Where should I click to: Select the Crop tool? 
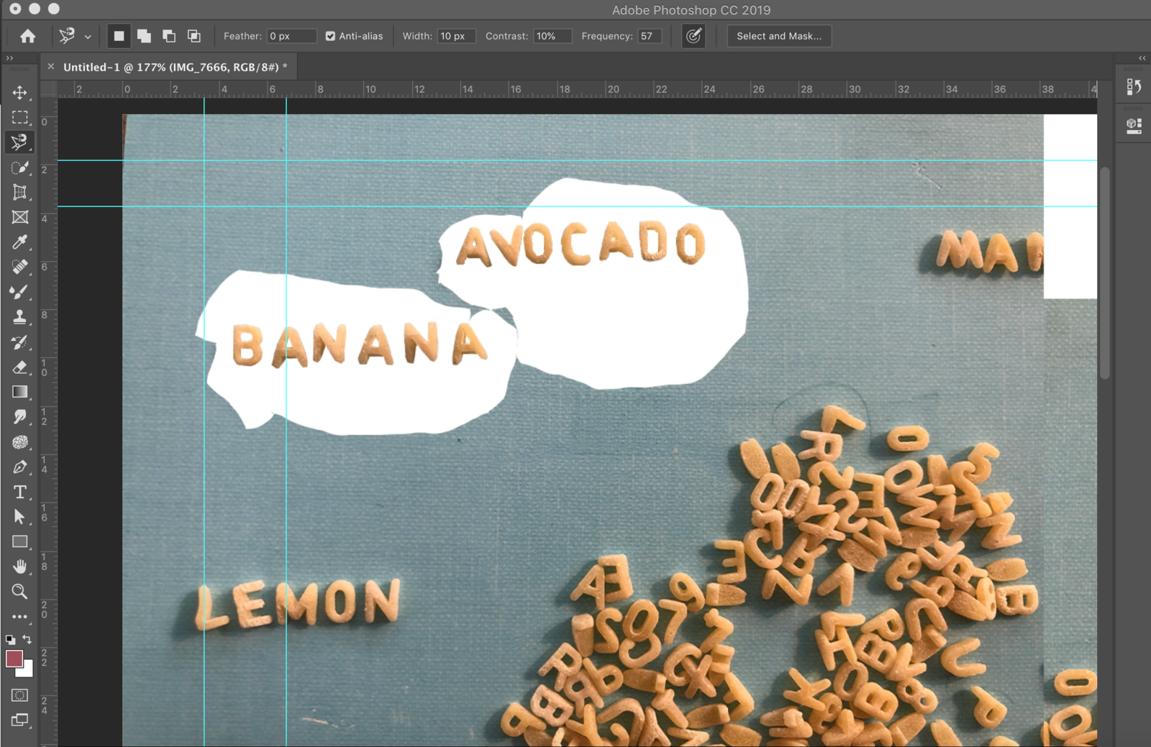(20, 192)
